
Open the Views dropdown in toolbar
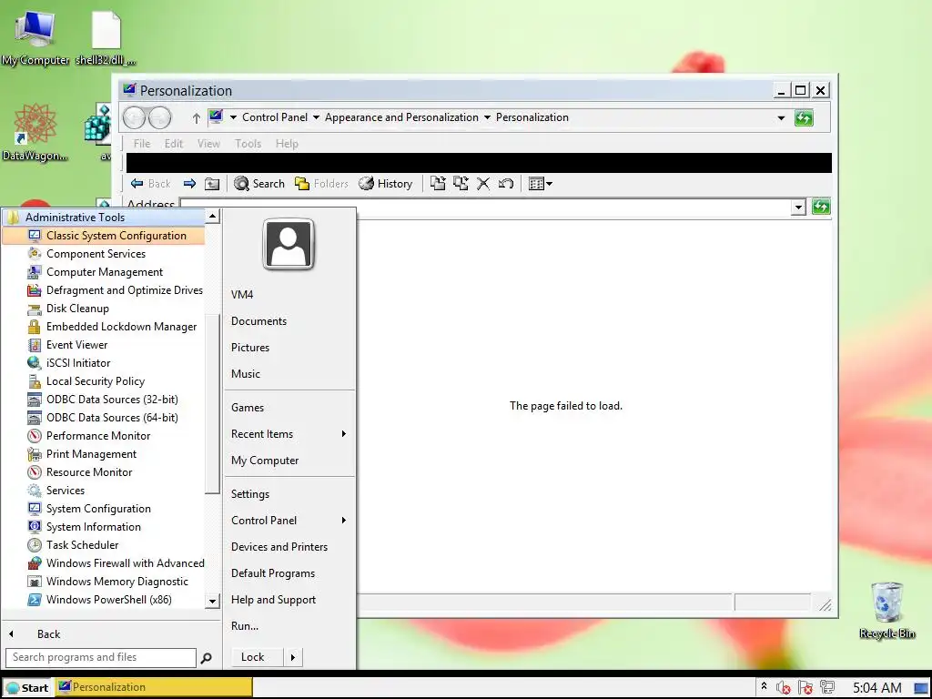541,184
